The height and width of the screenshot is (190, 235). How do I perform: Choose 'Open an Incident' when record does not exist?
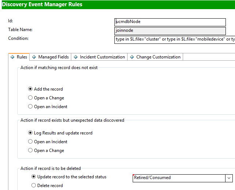pos(31,107)
